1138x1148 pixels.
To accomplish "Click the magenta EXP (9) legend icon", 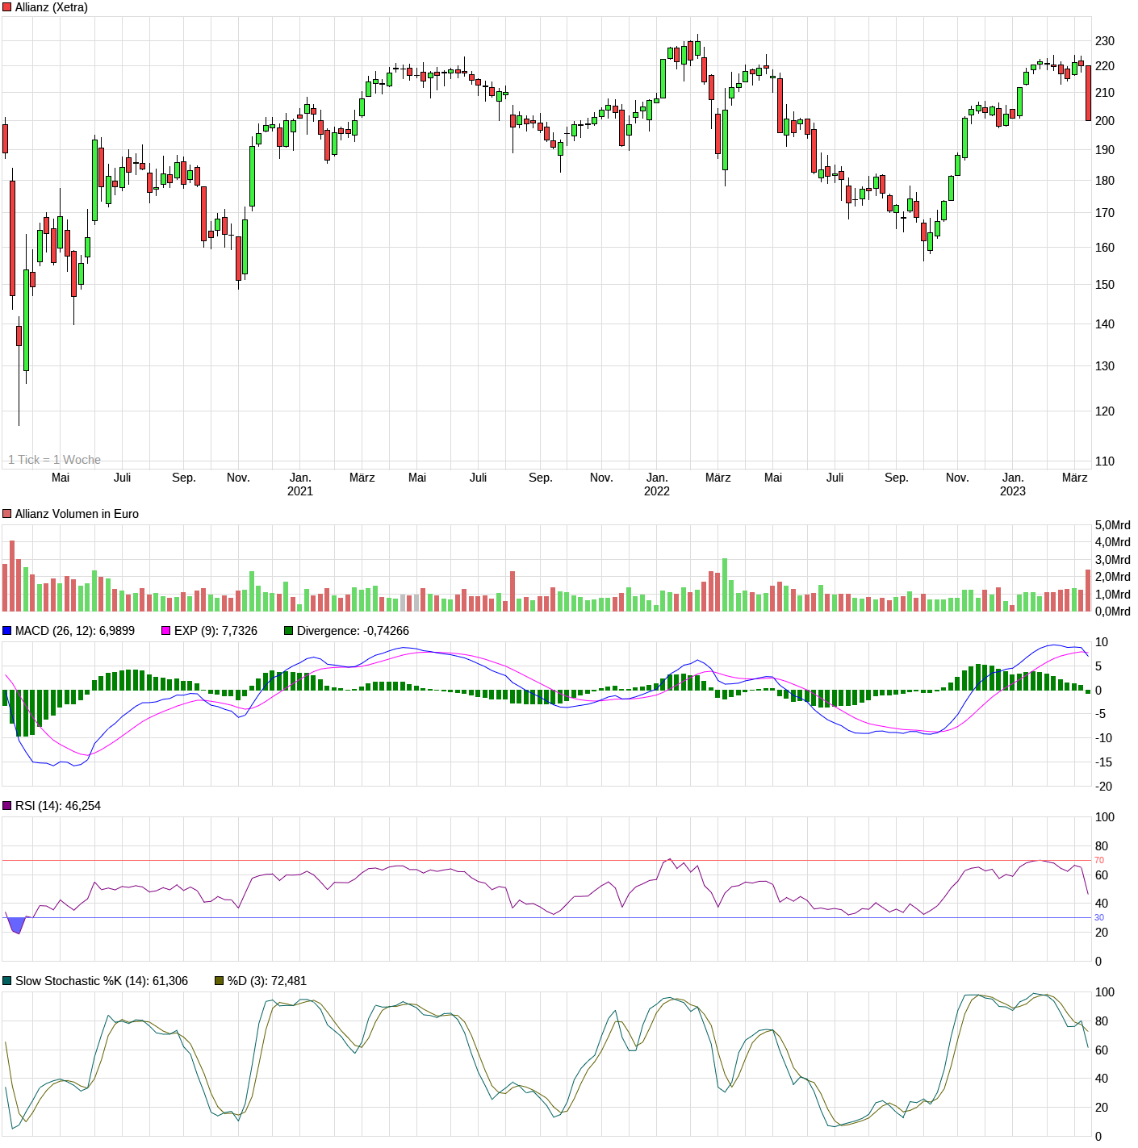I will 165,631.
